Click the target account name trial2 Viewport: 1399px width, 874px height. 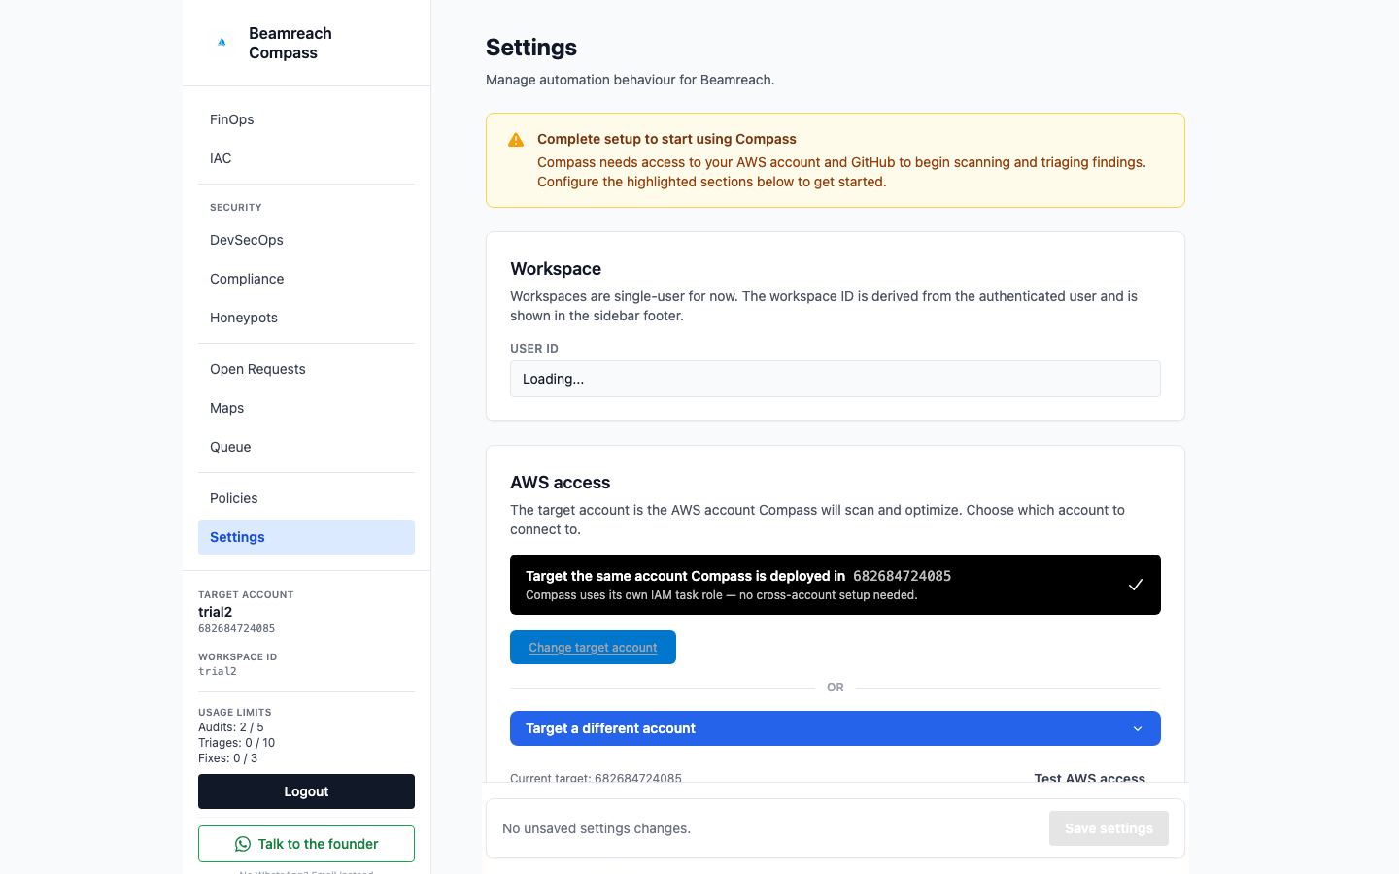[215, 612]
